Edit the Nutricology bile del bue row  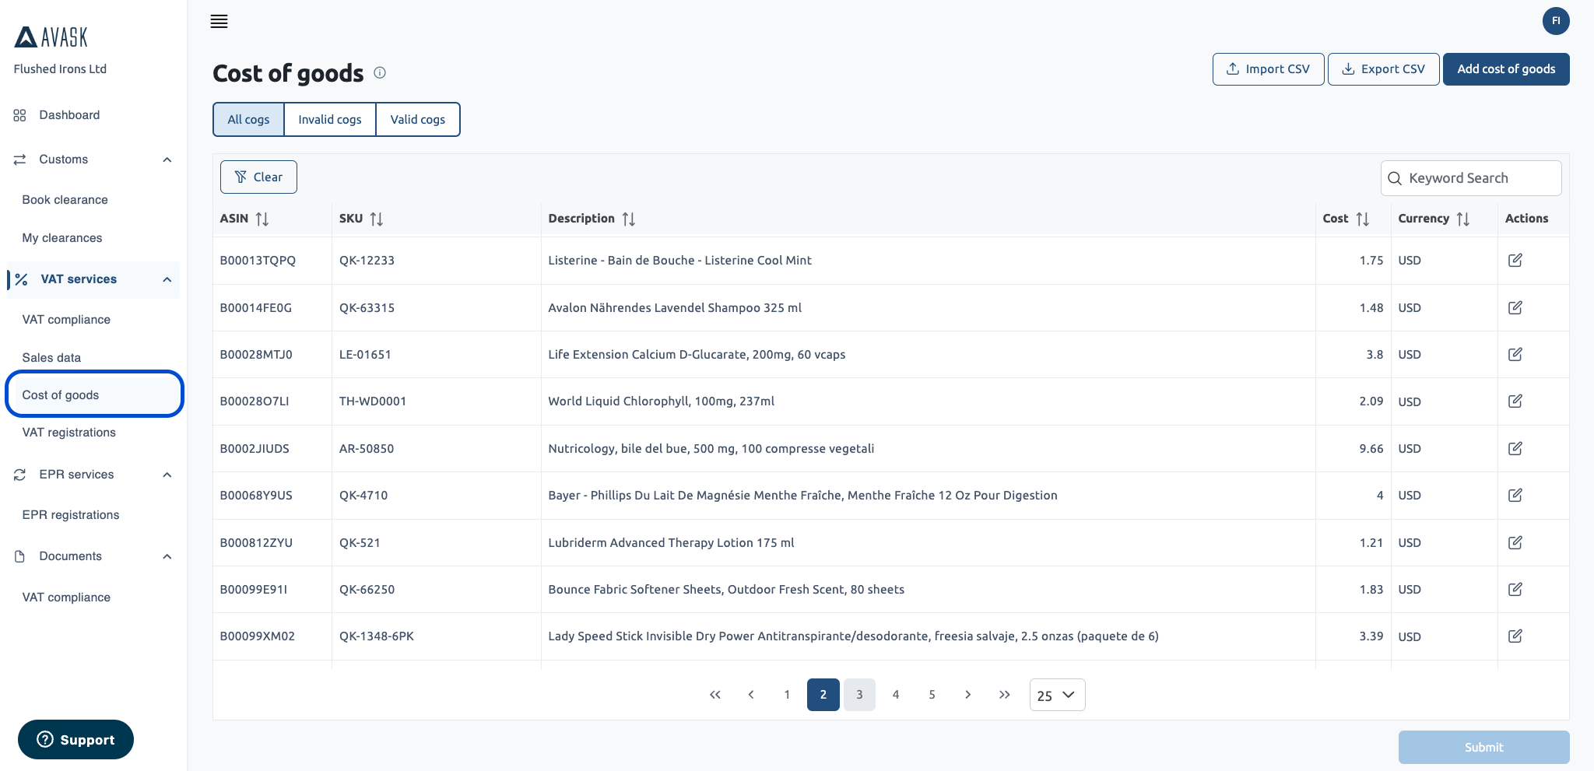click(1515, 448)
